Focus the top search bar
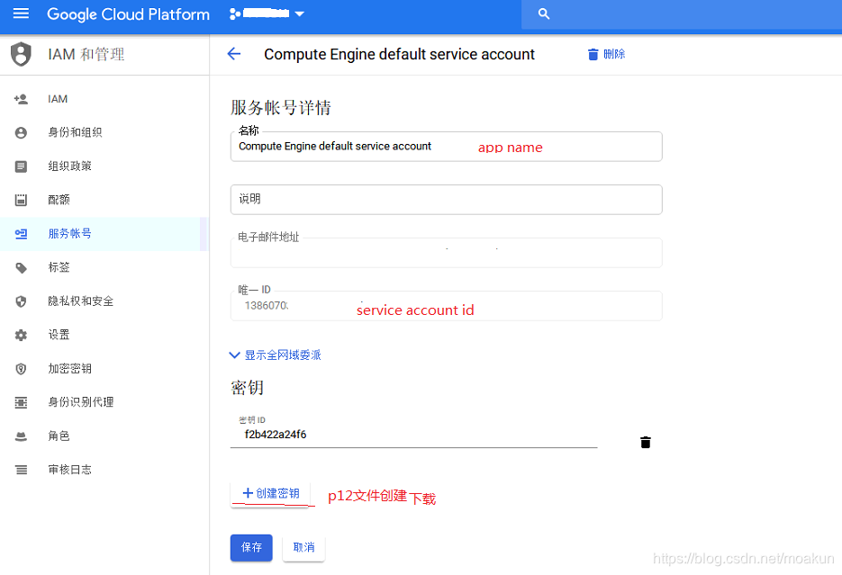Viewport: 842px width, 575px height. pyautogui.click(x=682, y=14)
